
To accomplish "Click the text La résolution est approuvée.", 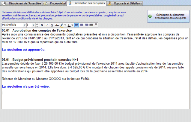I will 24,50.
